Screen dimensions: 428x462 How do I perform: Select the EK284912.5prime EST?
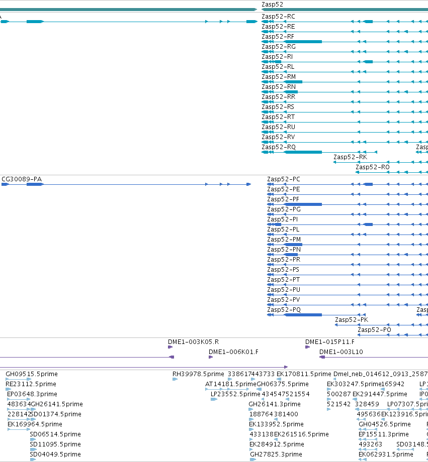pos(277,444)
